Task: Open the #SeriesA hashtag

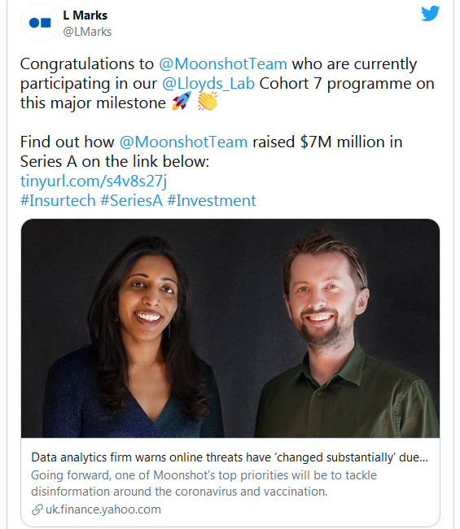Action: [x=131, y=200]
